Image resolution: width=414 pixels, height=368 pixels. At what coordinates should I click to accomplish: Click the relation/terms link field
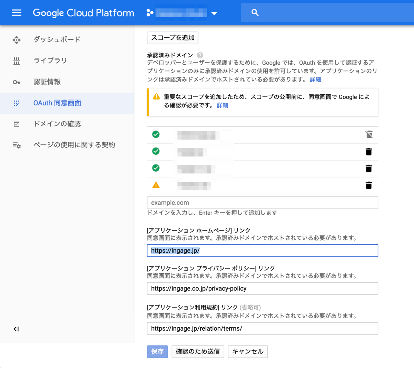263,329
